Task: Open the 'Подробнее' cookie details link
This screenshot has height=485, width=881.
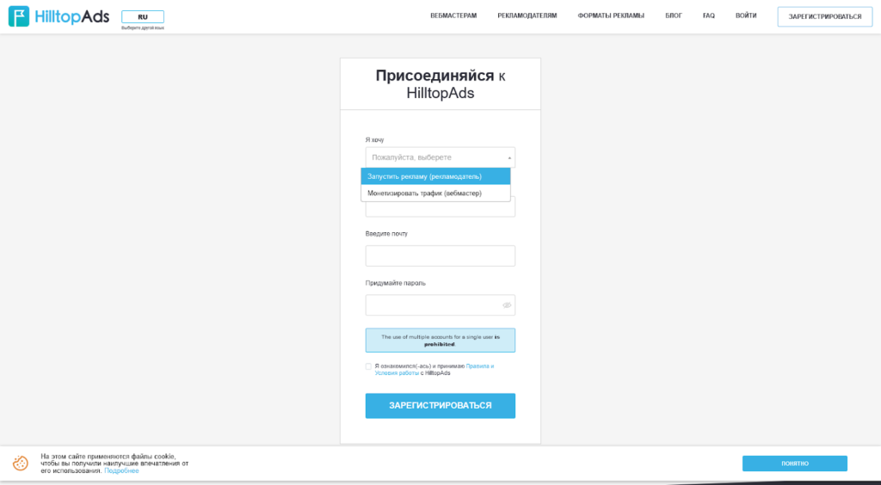Action: 121,471
